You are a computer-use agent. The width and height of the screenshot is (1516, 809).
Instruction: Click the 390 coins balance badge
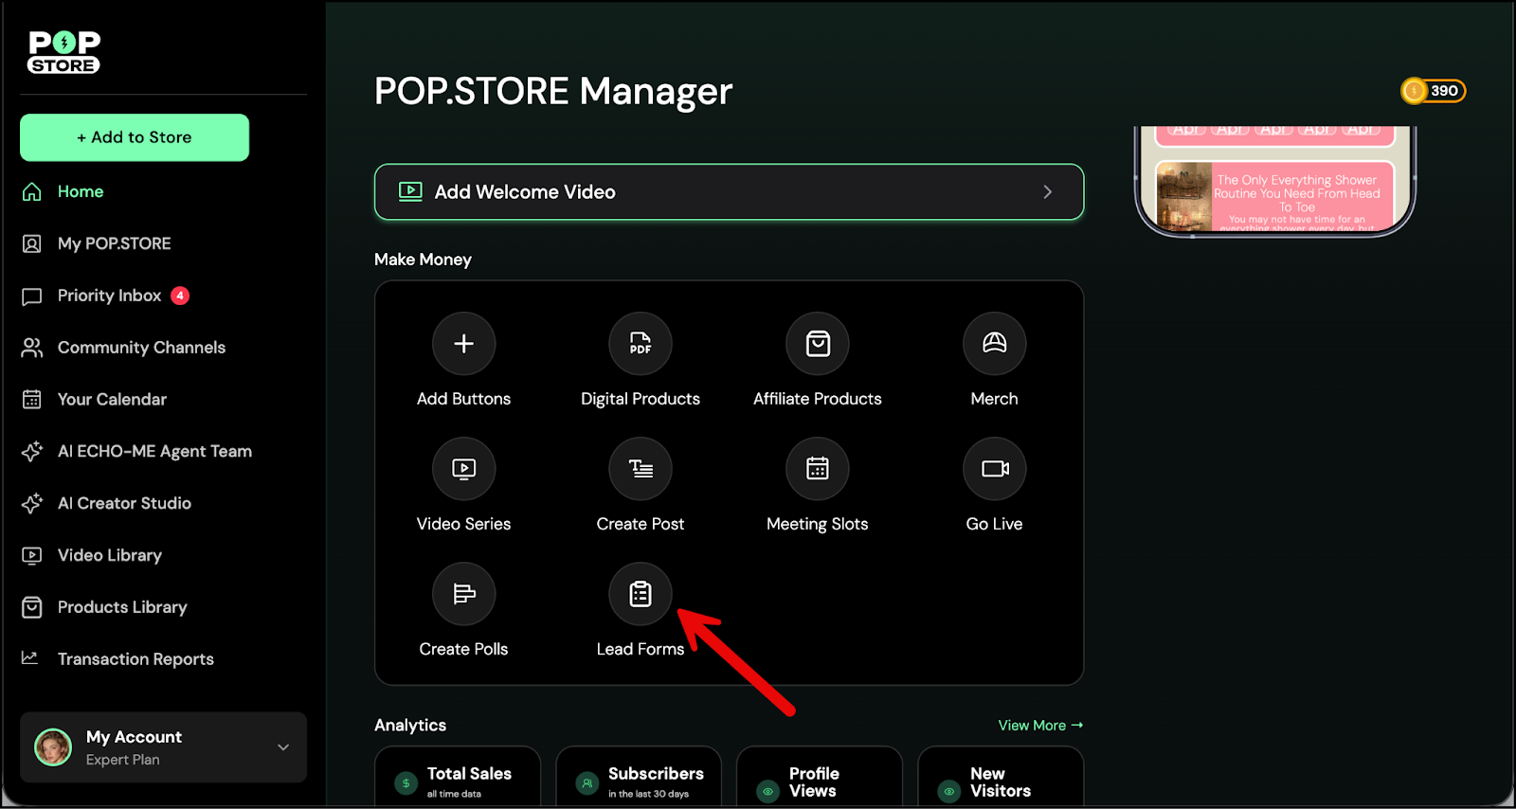click(1433, 91)
